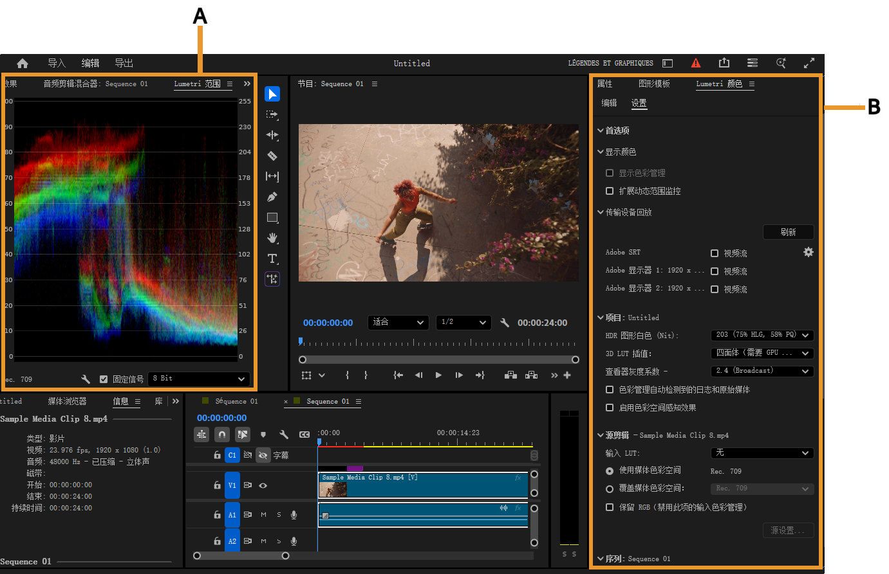The height and width of the screenshot is (574, 889).
Task: Collapse the 传输设备回放 section
Action: 601,212
